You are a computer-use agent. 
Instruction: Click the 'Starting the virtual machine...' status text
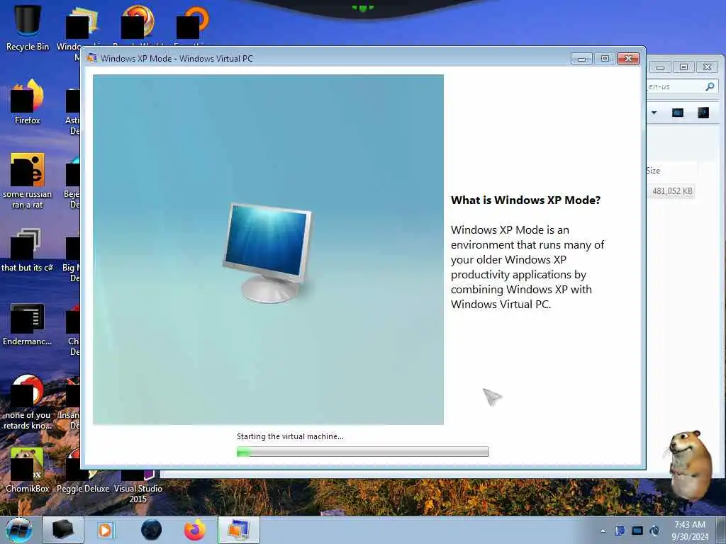290,436
